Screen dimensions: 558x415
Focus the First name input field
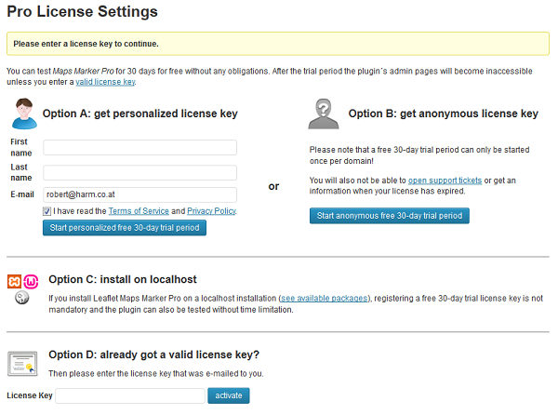[139, 147]
